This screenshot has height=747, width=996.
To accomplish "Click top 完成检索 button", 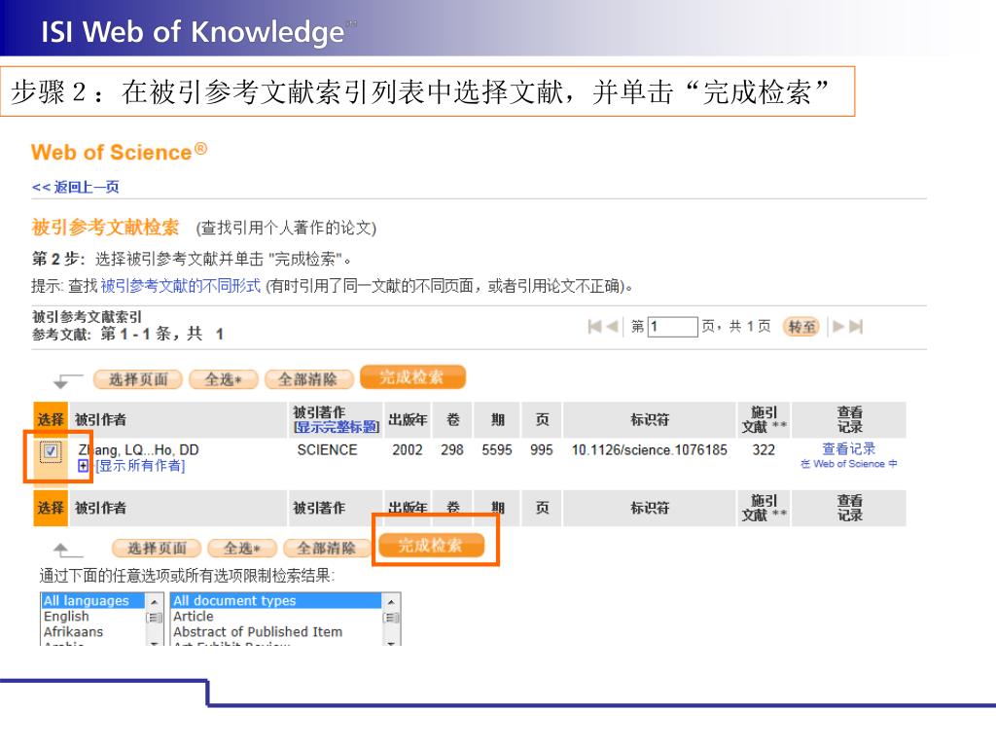I will (x=412, y=376).
